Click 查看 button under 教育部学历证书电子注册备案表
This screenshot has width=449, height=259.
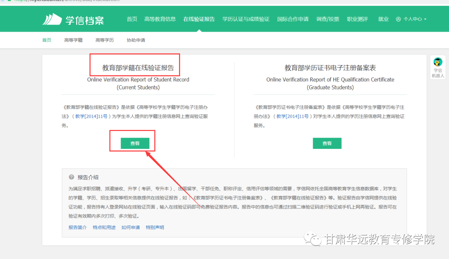pos(327,143)
